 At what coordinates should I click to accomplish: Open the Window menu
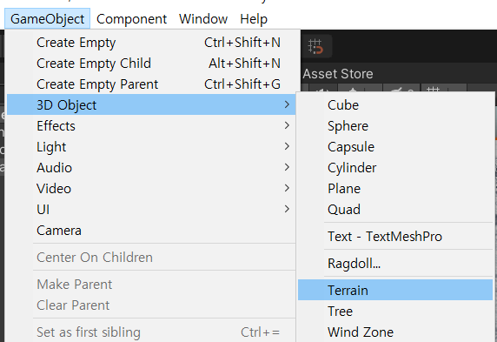tap(203, 19)
